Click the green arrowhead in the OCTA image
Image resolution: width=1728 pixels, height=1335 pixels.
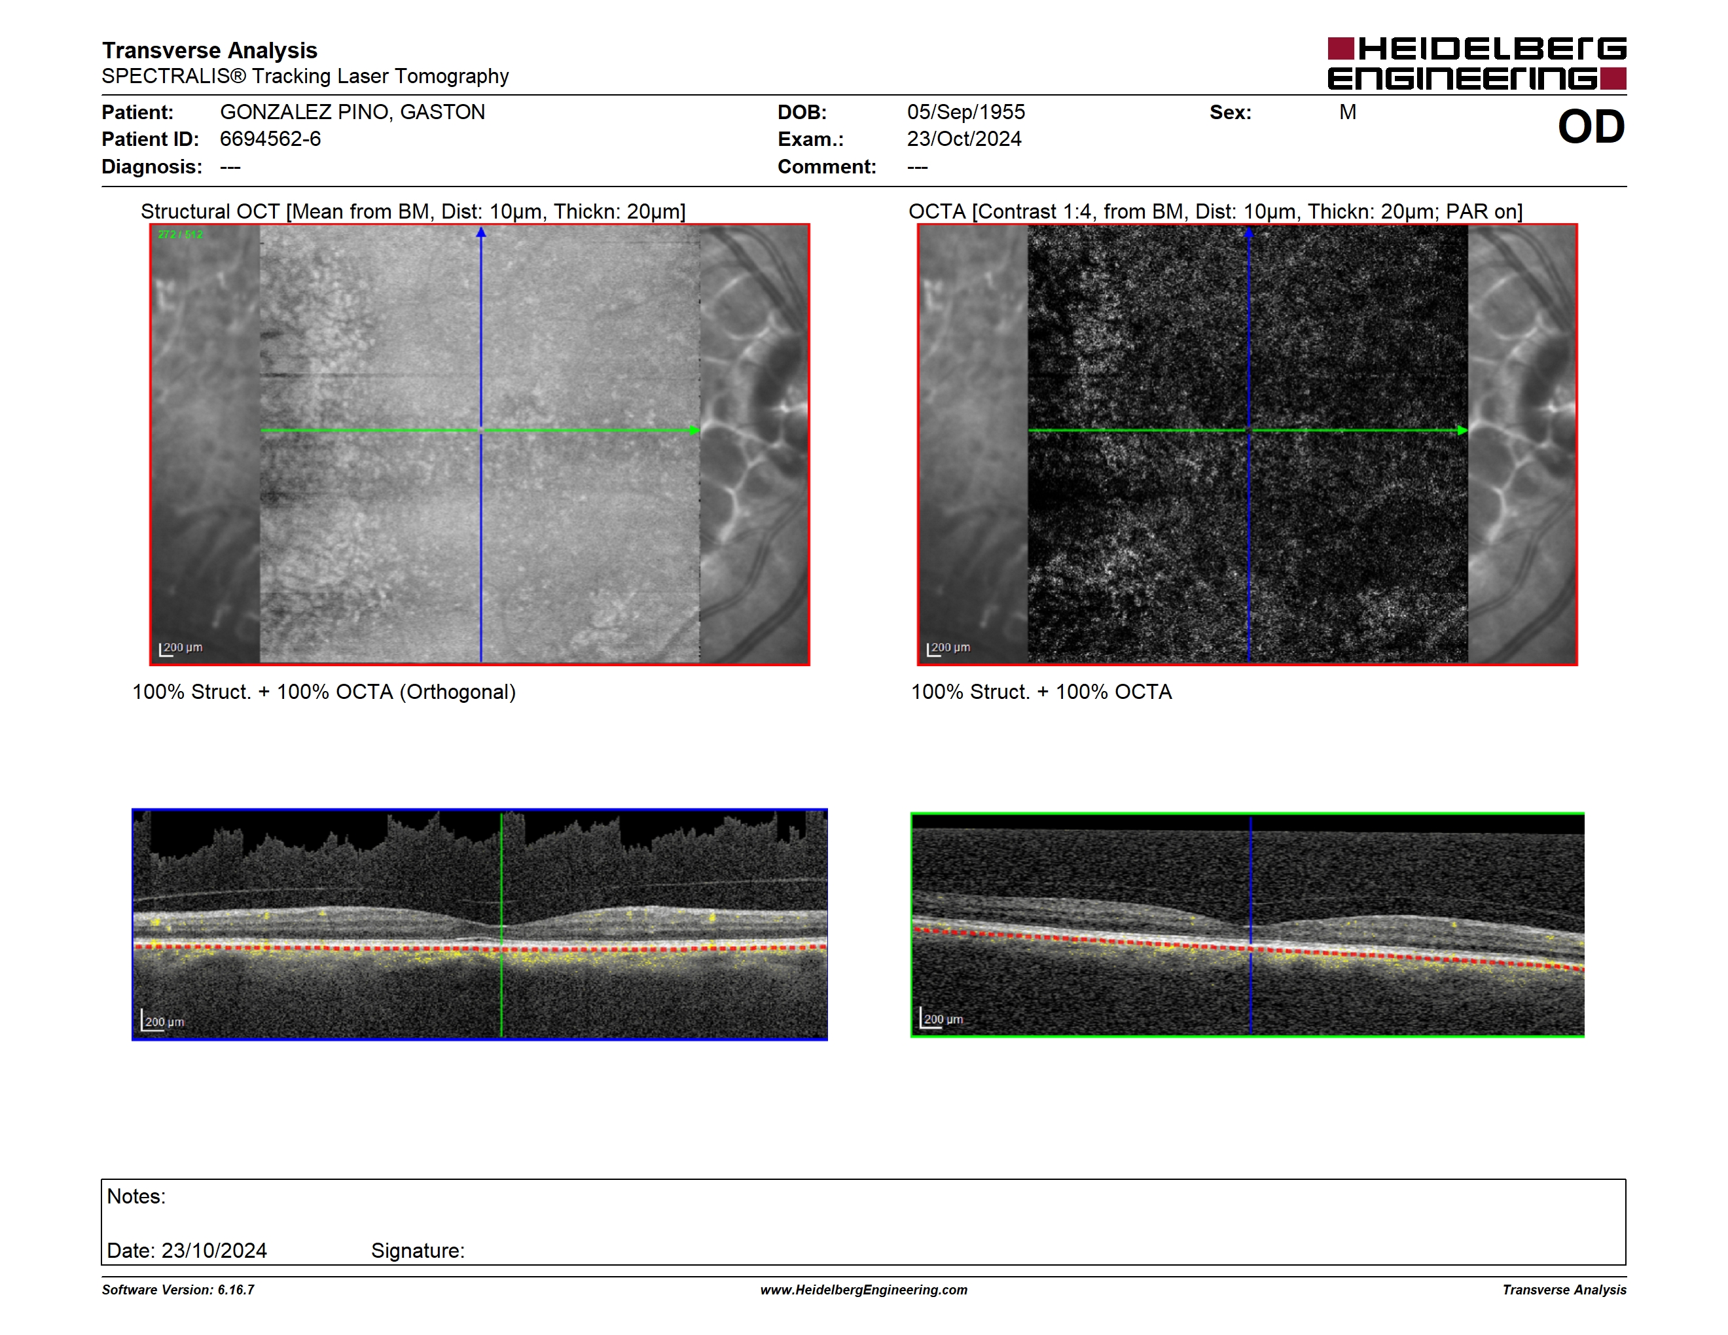1462,430
